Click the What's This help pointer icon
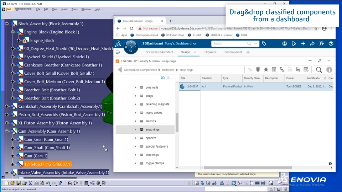The height and width of the screenshot is (192, 342). [60, 183]
